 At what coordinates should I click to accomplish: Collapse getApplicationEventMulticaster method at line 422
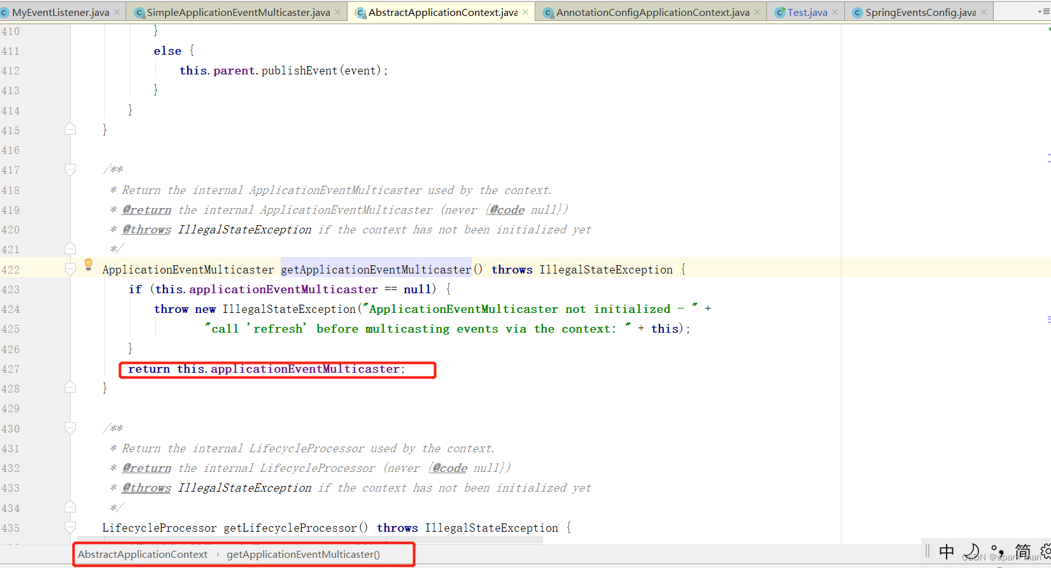pos(70,270)
